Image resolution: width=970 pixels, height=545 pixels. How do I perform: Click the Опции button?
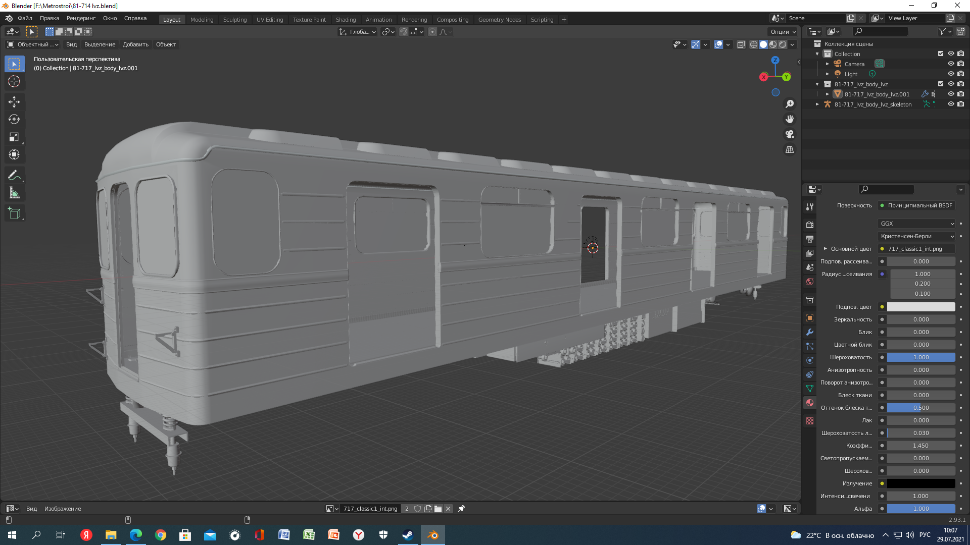point(783,32)
